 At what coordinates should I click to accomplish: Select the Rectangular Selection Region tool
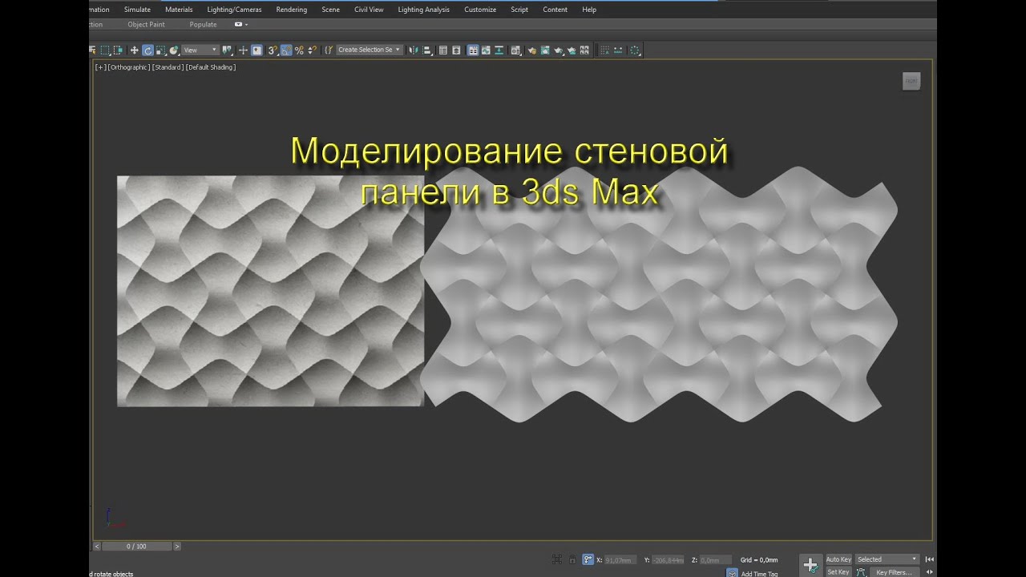[104, 50]
